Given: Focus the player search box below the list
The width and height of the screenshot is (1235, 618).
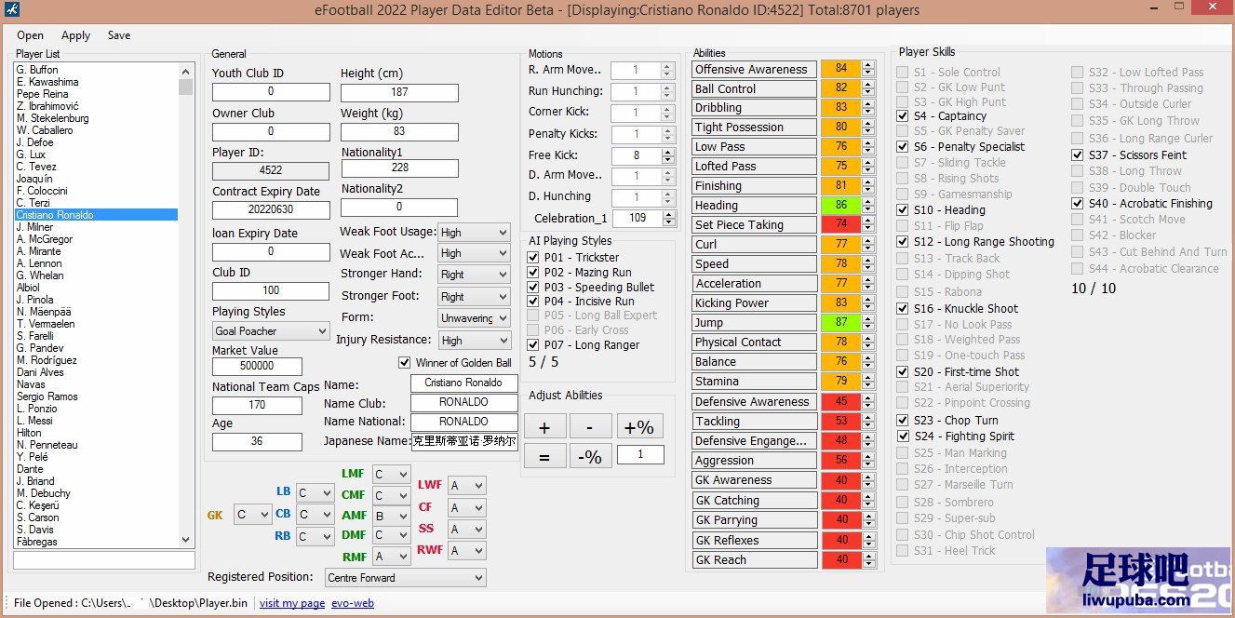Looking at the screenshot, I should [104, 560].
